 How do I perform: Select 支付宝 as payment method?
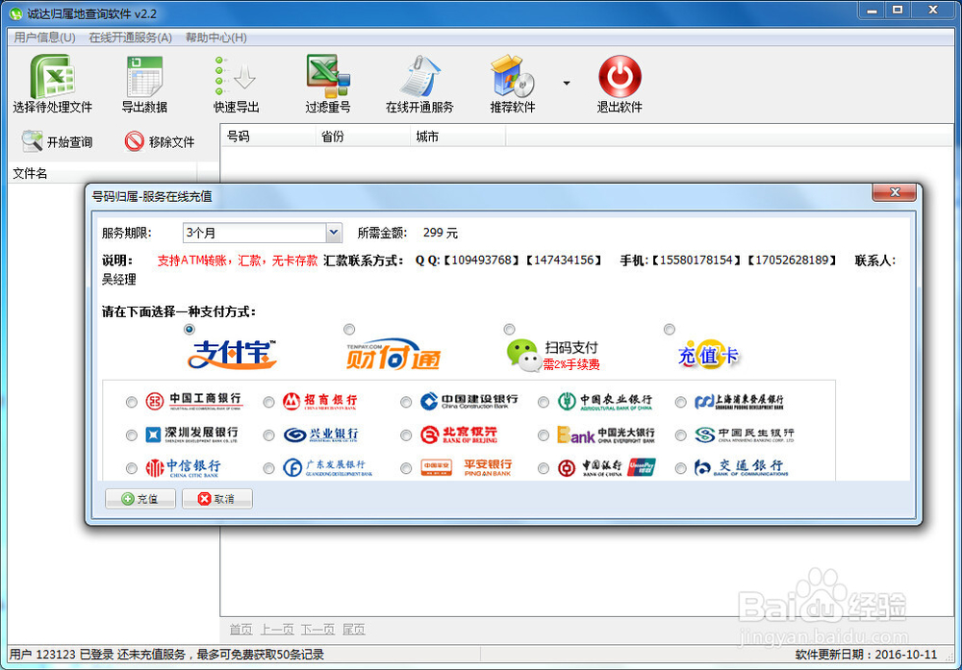pyautogui.click(x=190, y=329)
